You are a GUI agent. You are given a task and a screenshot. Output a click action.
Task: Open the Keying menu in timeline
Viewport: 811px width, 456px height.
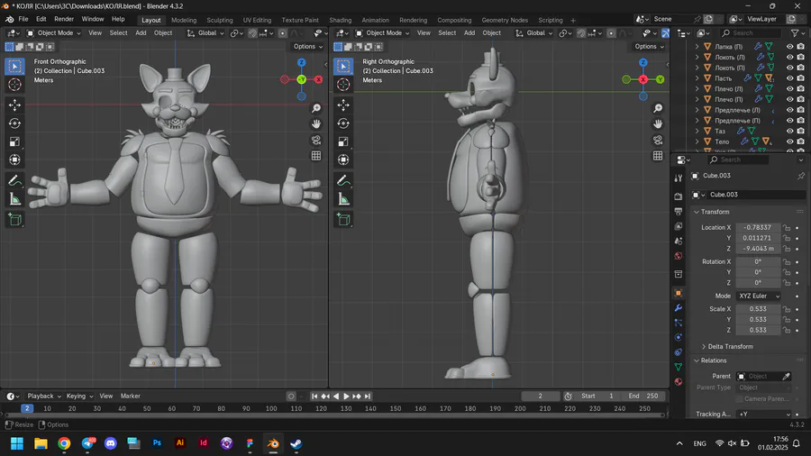tap(79, 396)
